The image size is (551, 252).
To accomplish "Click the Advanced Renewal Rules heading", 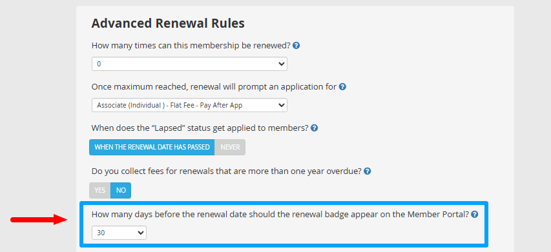I will coord(168,23).
